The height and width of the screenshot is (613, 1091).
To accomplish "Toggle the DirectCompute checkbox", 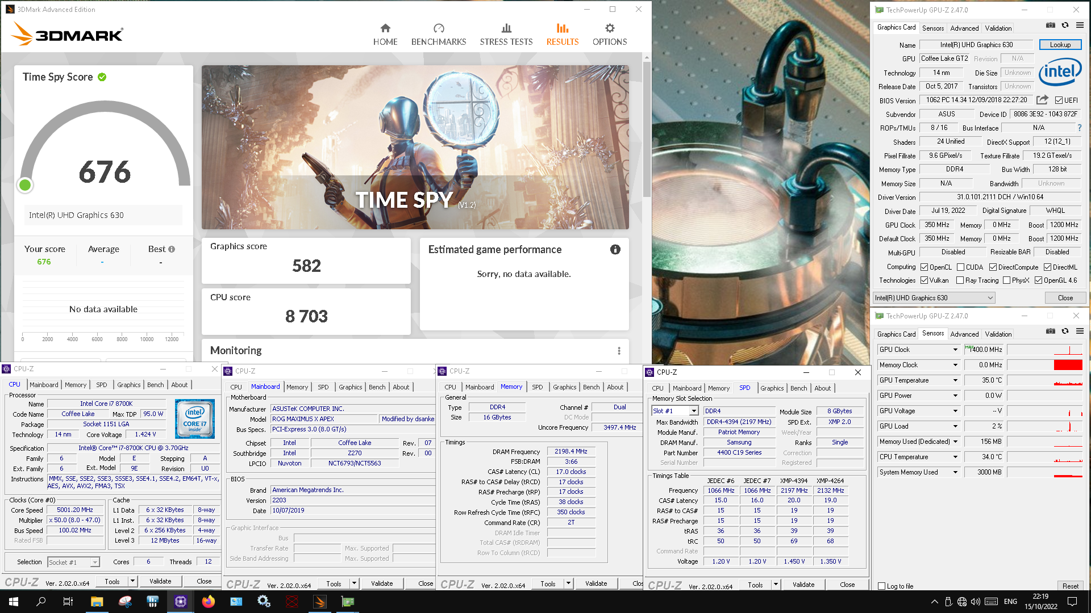I will pos(993,267).
